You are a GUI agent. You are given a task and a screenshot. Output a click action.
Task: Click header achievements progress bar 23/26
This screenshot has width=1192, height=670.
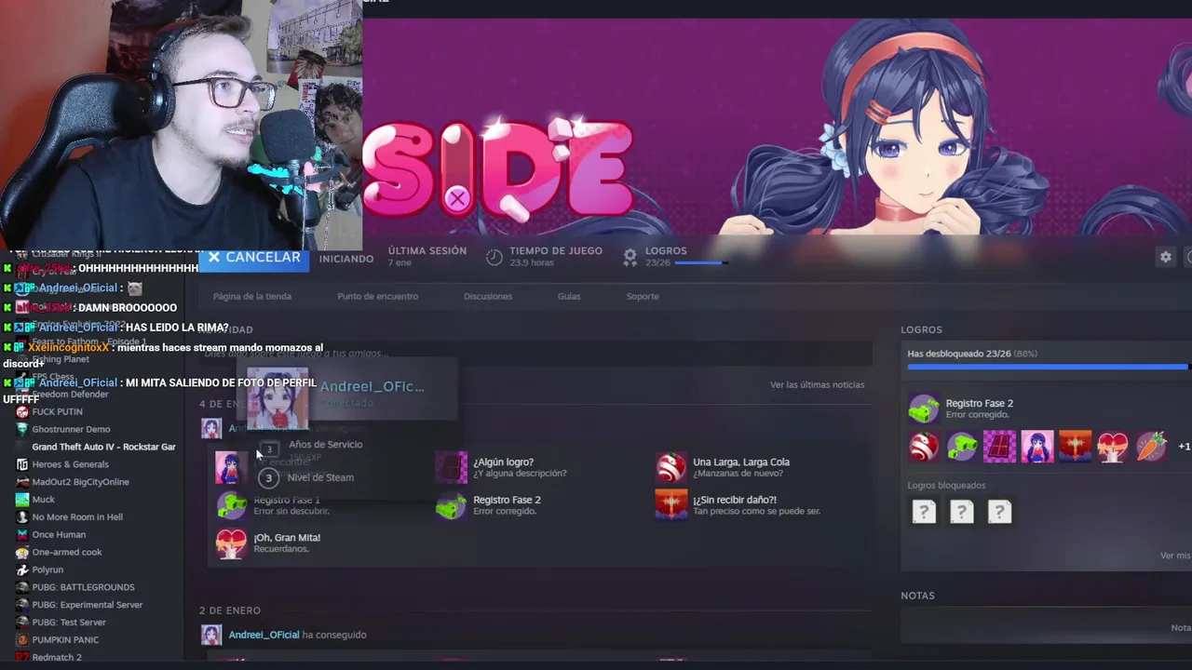(x=701, y=263)
